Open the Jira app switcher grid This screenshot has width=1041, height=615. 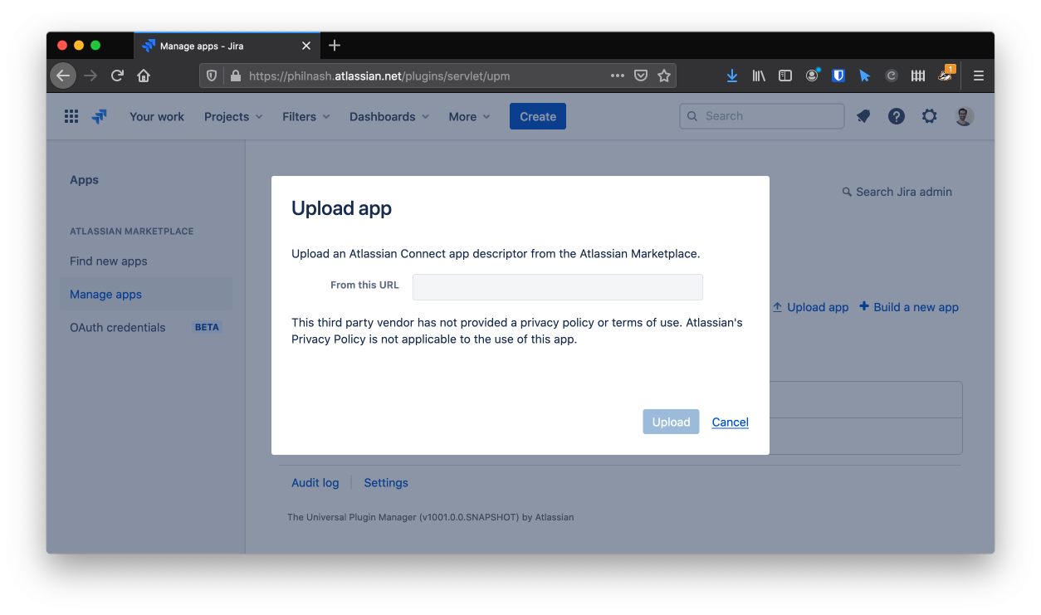click(71, 116)
